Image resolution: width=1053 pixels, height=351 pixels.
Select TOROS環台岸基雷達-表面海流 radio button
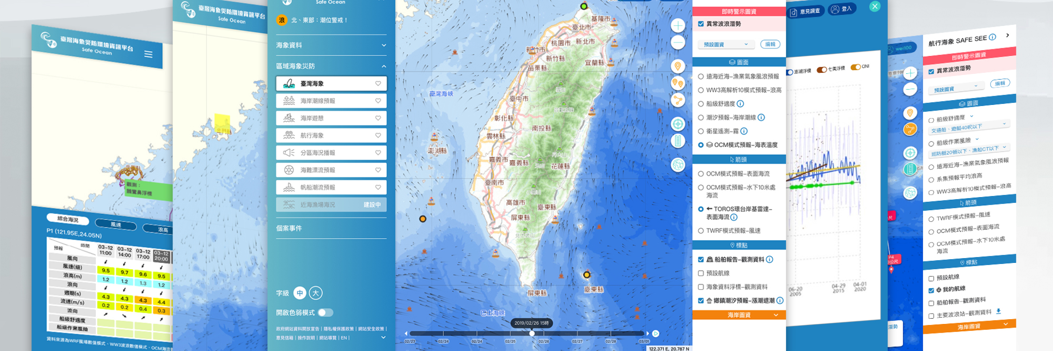[701, 209]
